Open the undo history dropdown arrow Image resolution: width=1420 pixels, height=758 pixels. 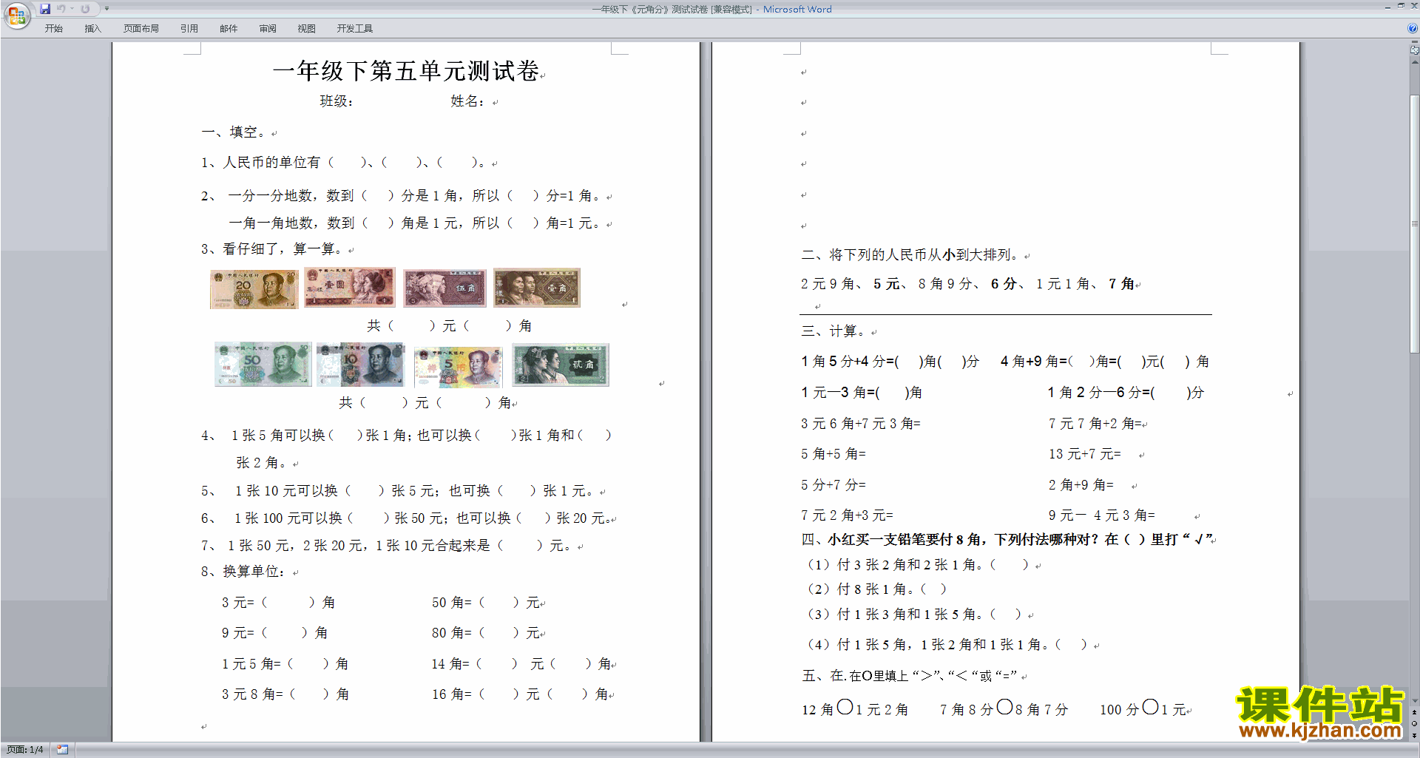tap(72, 9)
